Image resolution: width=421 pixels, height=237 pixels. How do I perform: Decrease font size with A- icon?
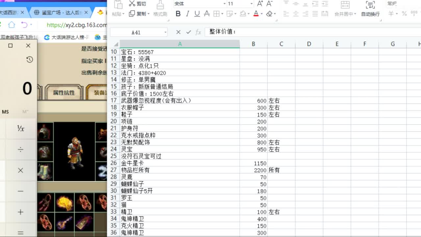tap(269, 4)
